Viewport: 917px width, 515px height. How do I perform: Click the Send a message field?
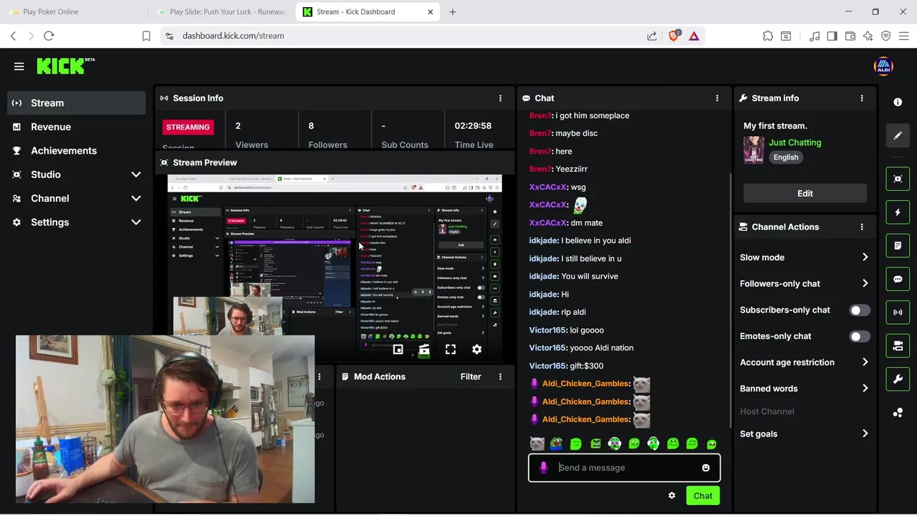point(624,468)
